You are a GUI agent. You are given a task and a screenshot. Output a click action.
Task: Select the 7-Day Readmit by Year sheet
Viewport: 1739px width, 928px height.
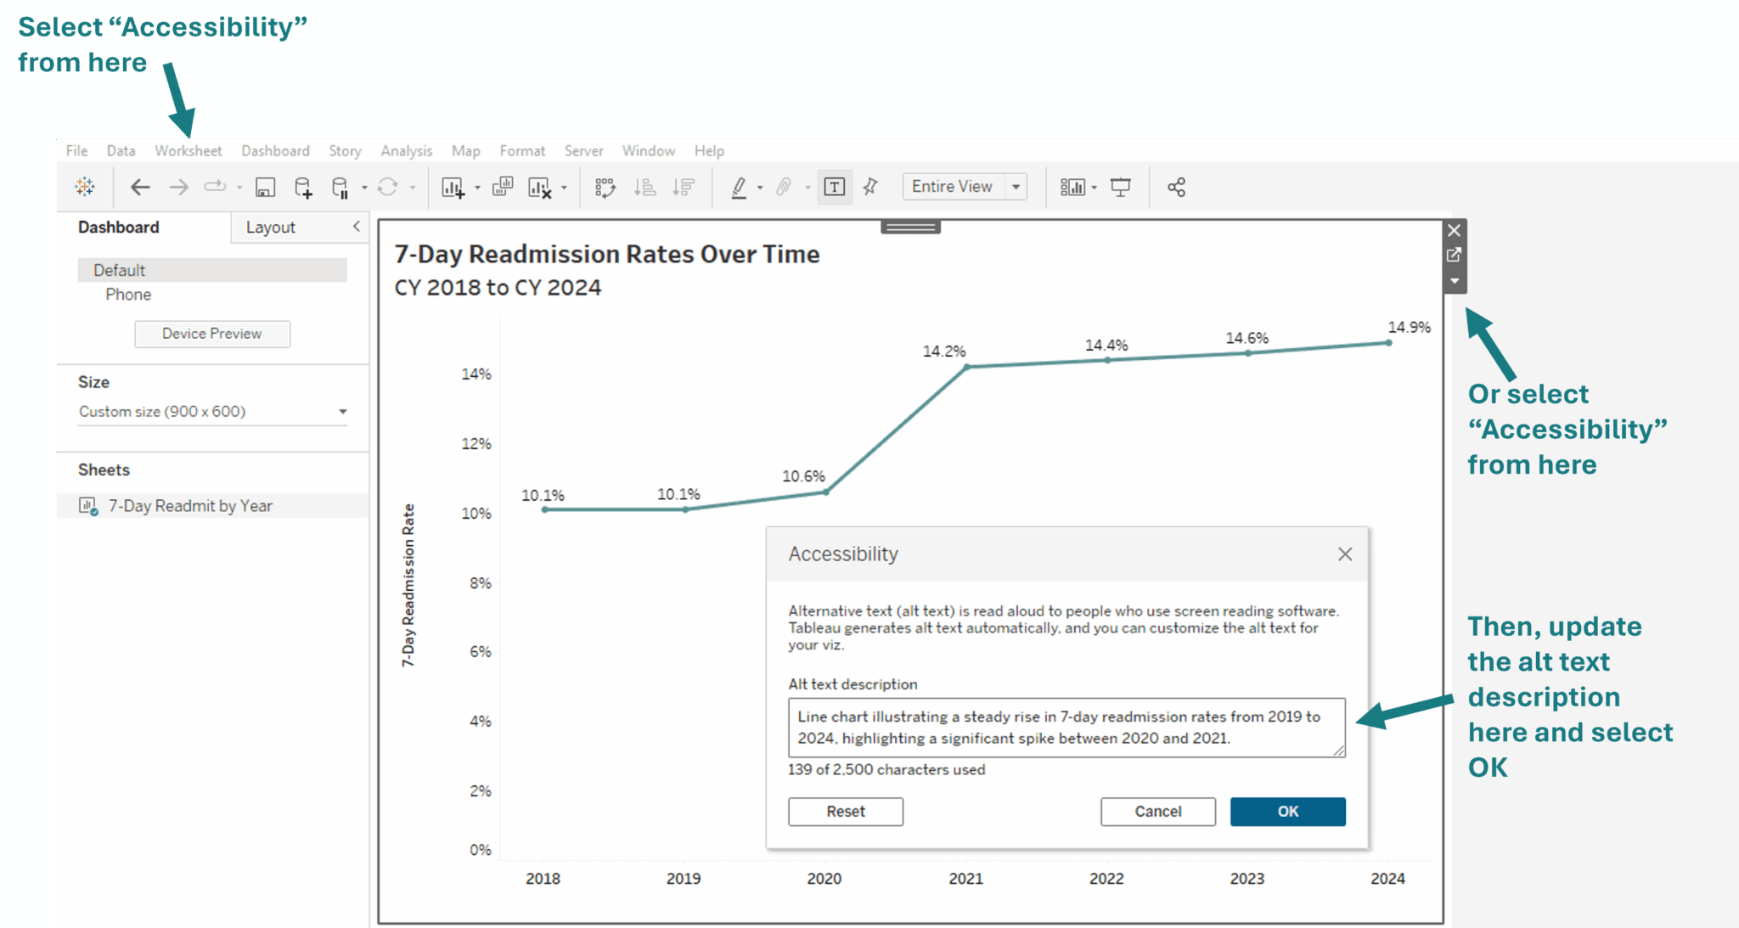[190, 506]
